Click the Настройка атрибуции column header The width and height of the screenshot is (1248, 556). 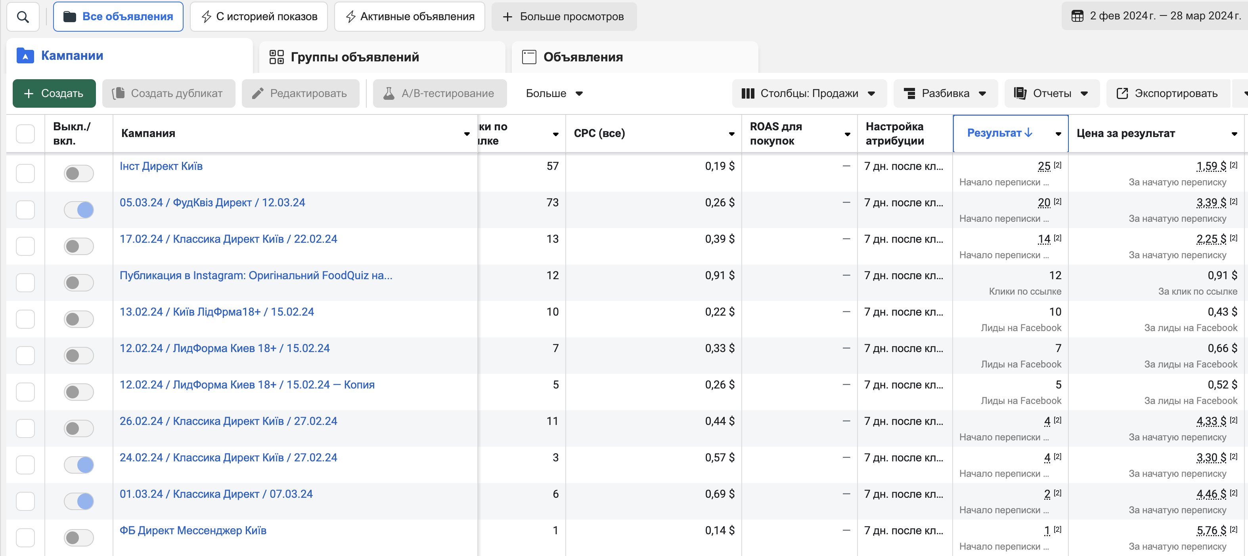(x=905, y=133)
